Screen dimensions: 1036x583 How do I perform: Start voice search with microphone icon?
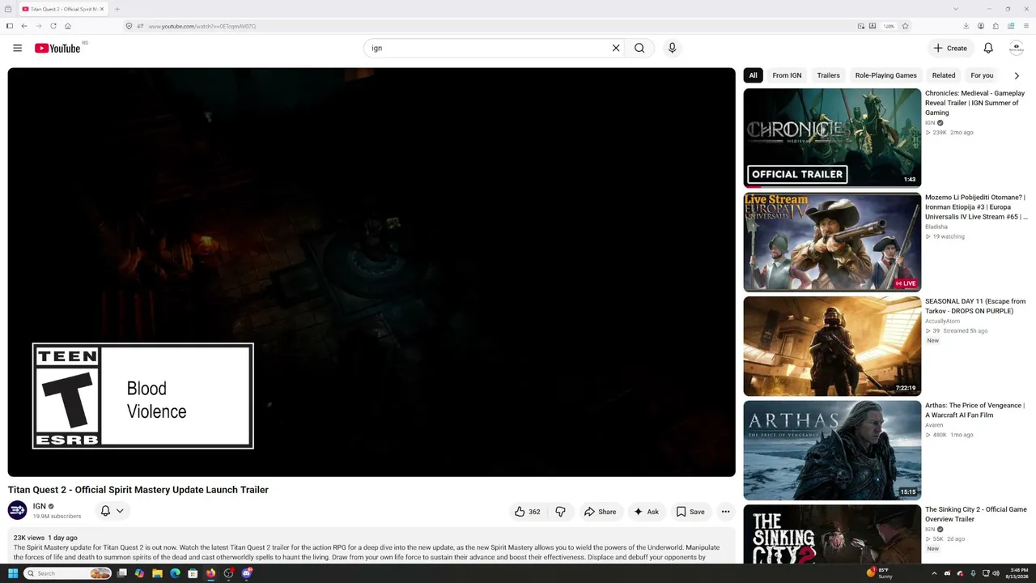[x=672, y=48]
